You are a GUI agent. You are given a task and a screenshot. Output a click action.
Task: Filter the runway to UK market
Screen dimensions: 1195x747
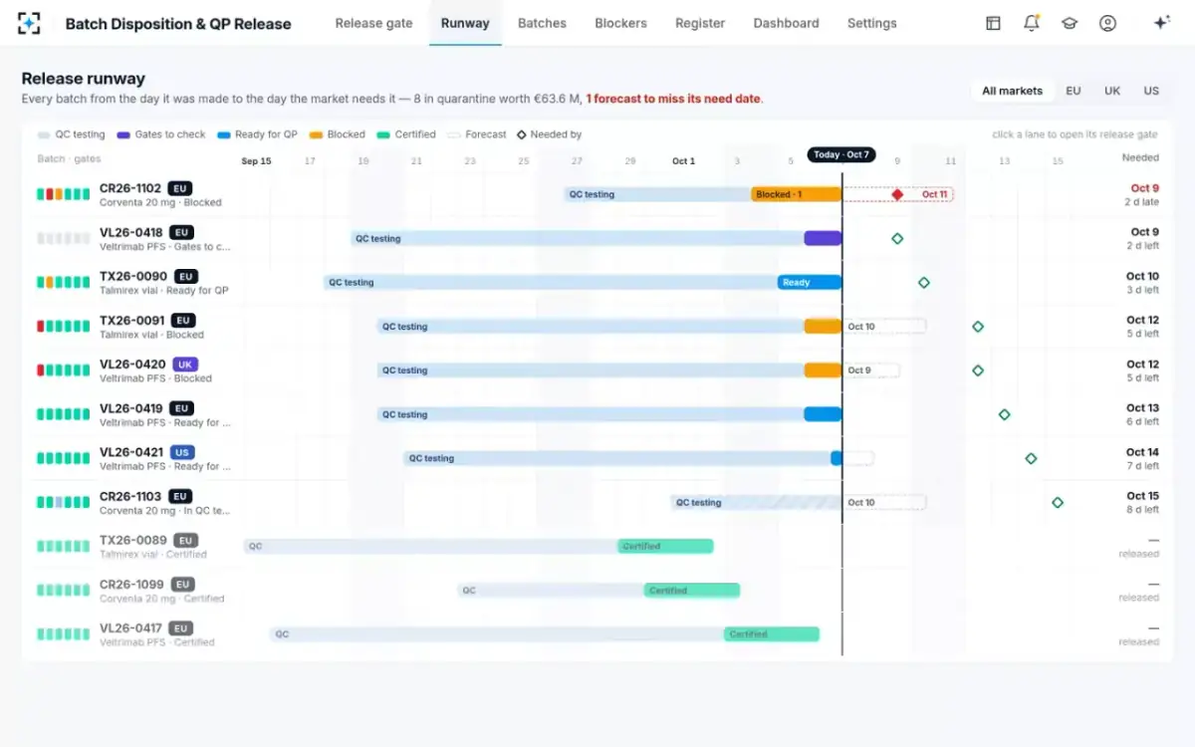point(1112,91)
